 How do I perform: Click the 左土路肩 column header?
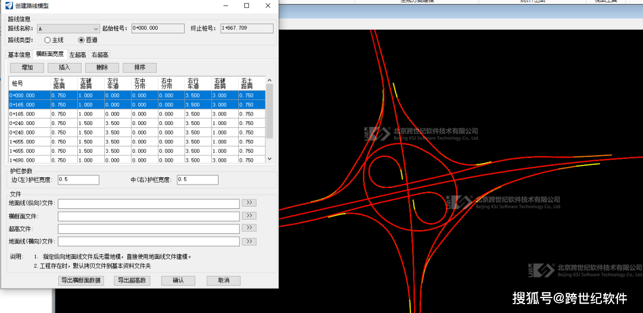coord(64,83)
